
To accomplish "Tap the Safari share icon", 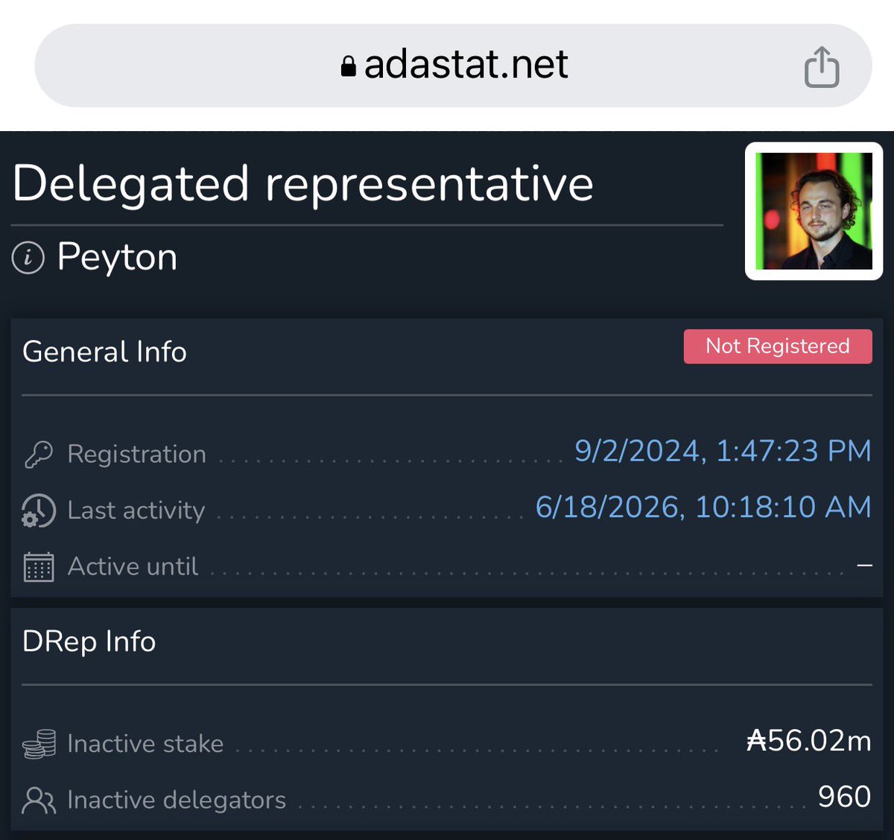I will [822, 67].
